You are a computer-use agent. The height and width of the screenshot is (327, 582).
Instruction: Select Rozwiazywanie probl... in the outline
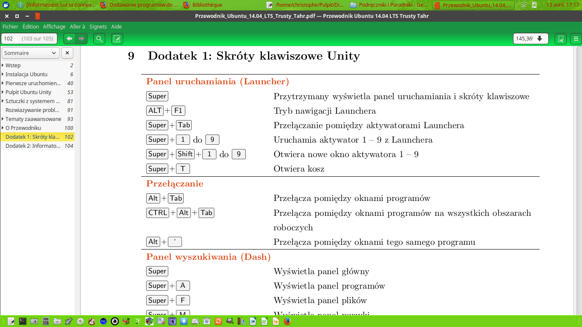pyautogui.click(x=37, y=110)
